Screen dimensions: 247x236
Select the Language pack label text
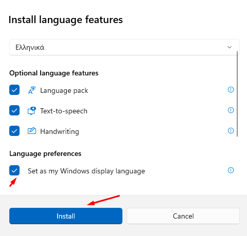pyautogui.click(x=64, y=90)
